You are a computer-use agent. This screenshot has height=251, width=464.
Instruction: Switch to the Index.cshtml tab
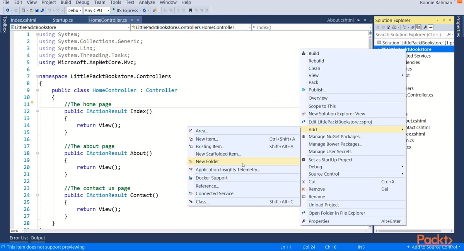[24, 20]
